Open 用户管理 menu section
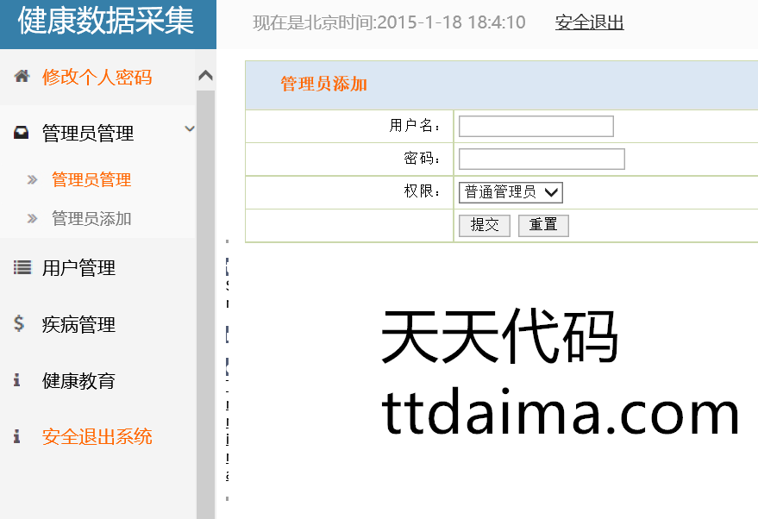Viewport: 758px width, 519px height. click(78, 268)
